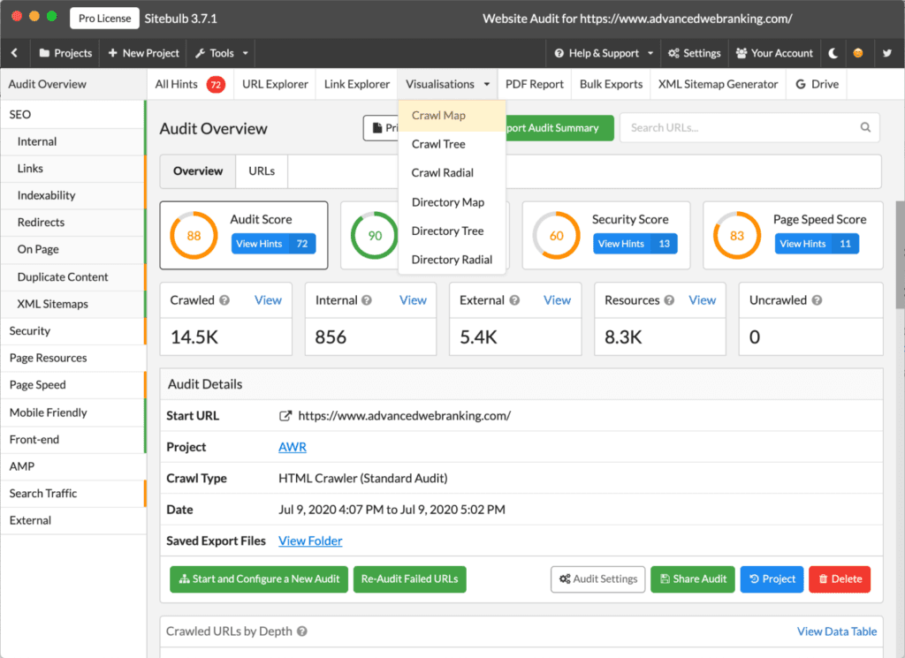The image size is (905, 658).
Task: Click View Hints 11 under Page Speed
Action: pos(817,244)
